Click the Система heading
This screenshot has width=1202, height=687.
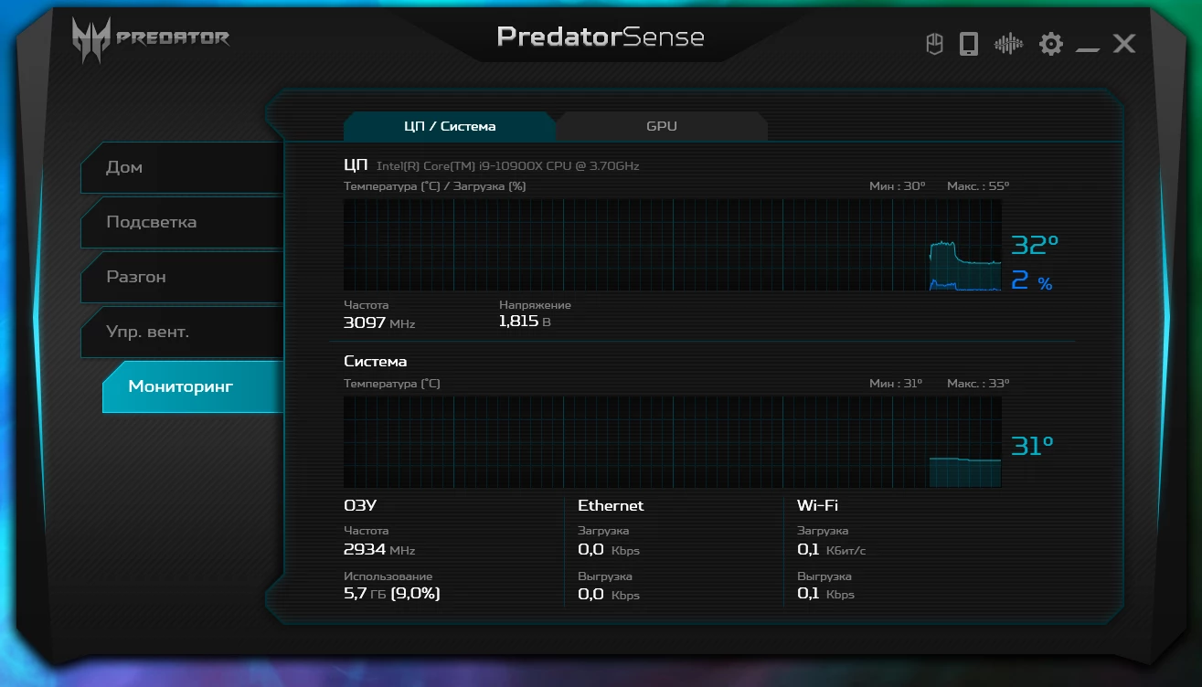click(x=376, y=362)
